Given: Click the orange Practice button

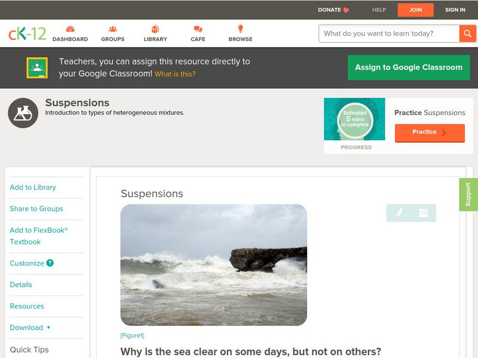Looking at the screenshot, I should click(430, 132).
